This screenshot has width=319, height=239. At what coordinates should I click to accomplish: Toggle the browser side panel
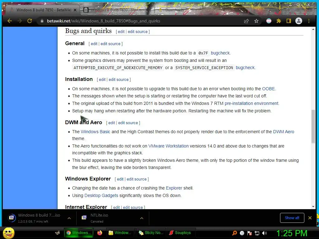pos(289,21)
